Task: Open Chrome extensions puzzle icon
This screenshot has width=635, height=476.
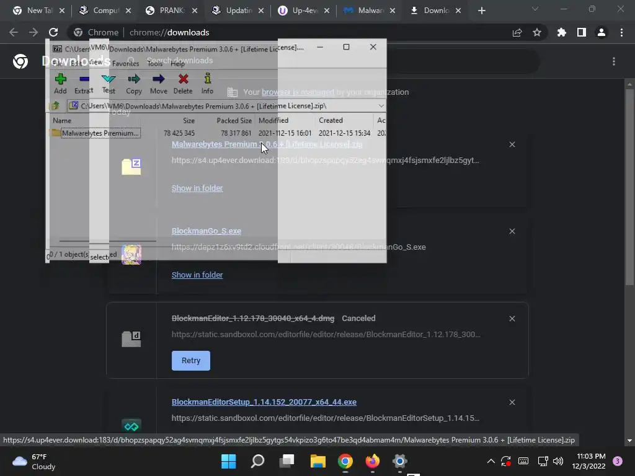Action: 562,32
